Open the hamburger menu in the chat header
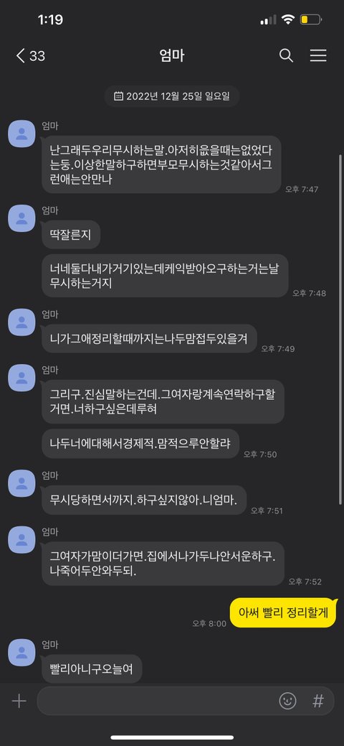Image resolution: width=344 pixels, height=746 pixels. click(318, 56)
